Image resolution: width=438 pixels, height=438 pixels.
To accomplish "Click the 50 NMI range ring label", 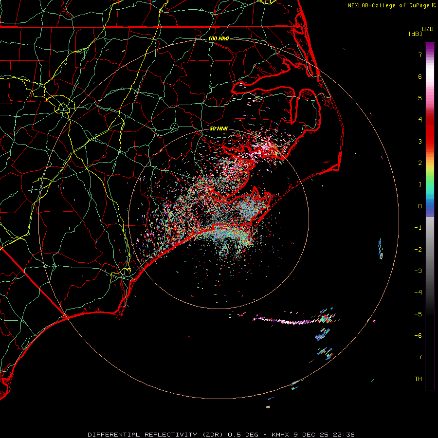I will (219, 128).
